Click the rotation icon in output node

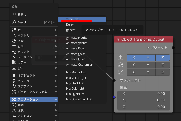tap(121, 65)
